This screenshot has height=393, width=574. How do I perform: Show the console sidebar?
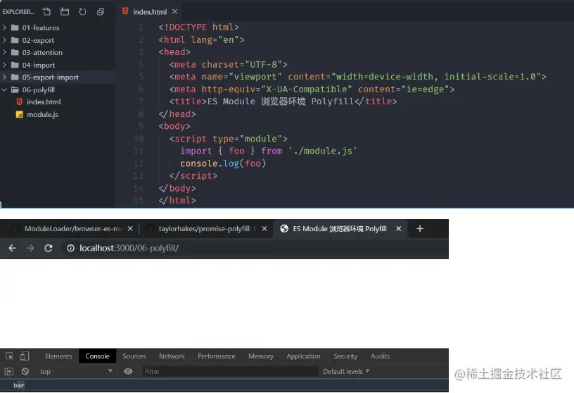coord(8,371)
